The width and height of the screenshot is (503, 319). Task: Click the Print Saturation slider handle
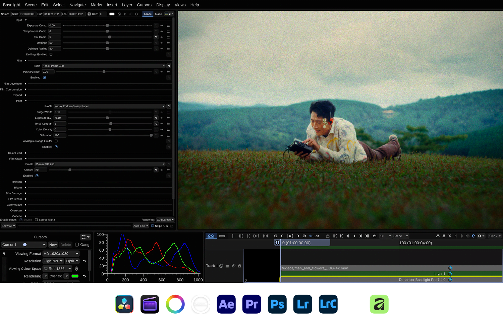click(x=151, y=135)
